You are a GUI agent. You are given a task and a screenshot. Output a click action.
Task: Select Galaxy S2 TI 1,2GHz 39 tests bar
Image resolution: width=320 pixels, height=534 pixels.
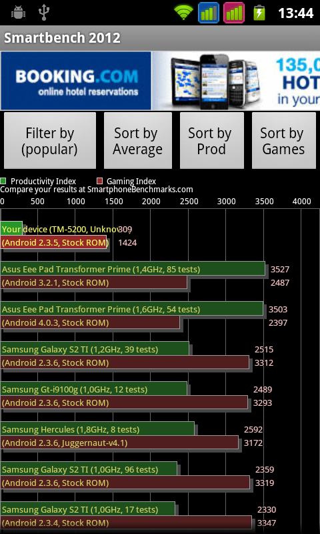(x=95, y=348)
